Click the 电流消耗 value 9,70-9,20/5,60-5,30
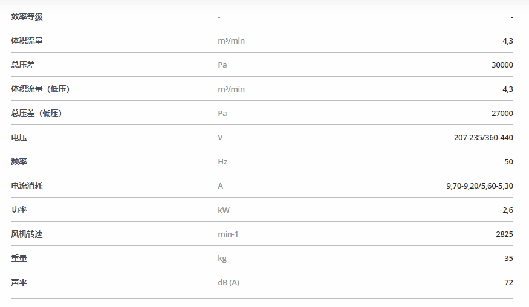This screenshot has width=529, height=307. point(480,186)
